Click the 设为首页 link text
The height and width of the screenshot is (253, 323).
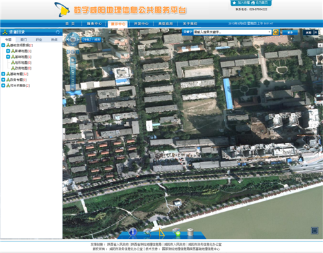click(262, 3)
